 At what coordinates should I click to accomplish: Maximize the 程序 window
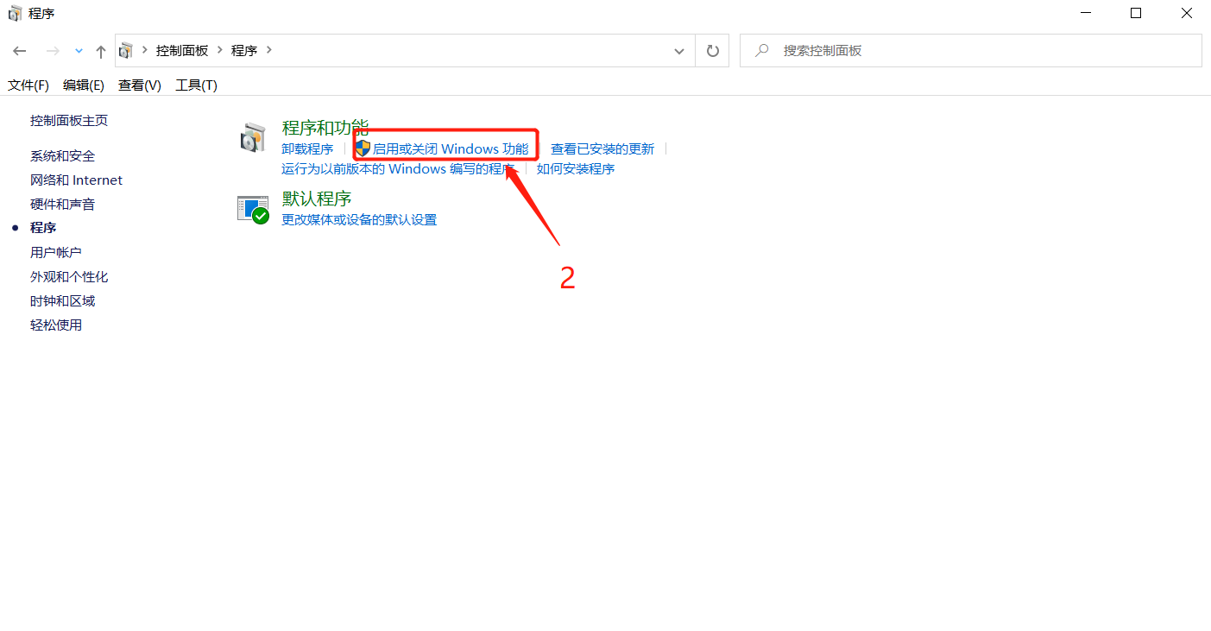(1136, 13)
